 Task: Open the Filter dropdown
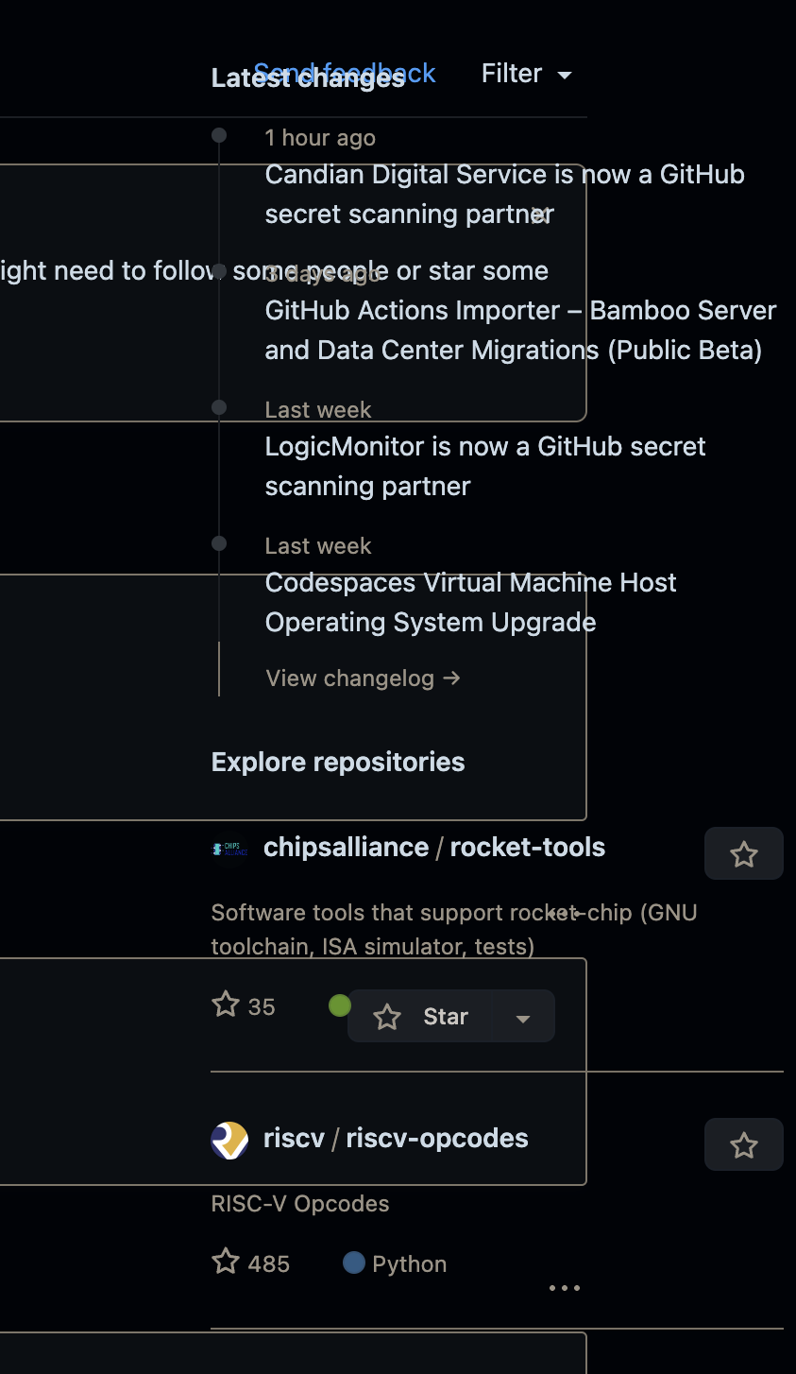[527, 73]
